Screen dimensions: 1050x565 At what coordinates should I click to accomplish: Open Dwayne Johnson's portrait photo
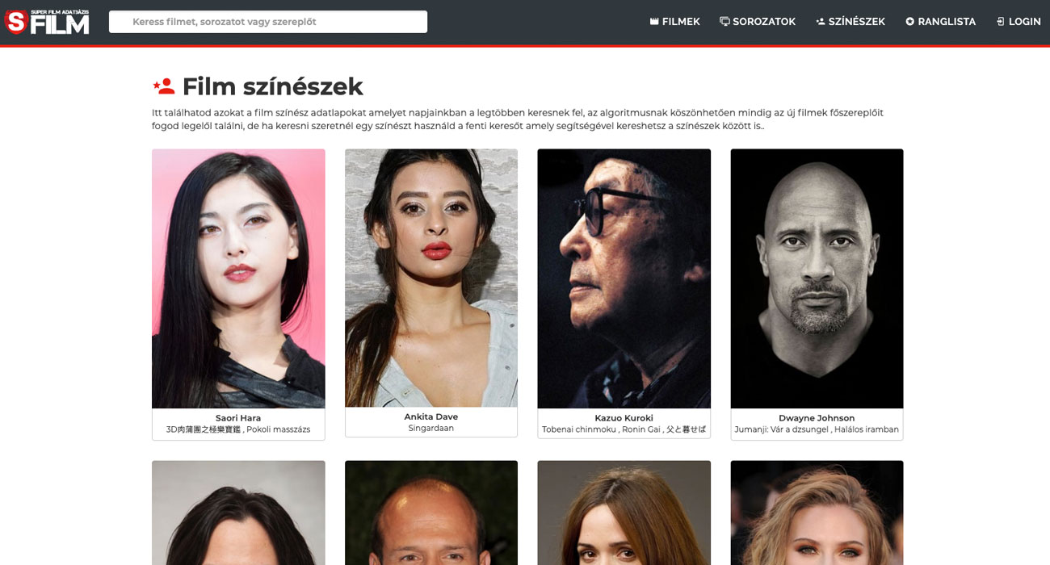(x=817, y=278)
